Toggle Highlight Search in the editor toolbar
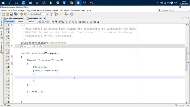 [x=63, y=22]
